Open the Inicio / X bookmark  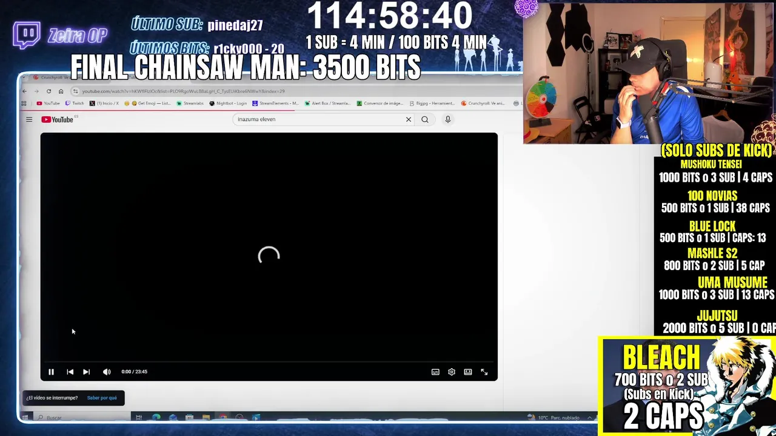pyautogui.click(x=104, y=104)
